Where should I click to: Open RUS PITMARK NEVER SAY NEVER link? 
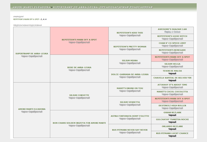[x=130, y=130]
